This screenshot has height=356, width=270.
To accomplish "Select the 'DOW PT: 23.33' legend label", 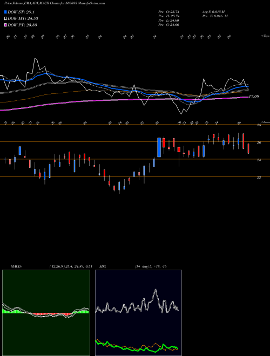I will click(x=22, y=25).
